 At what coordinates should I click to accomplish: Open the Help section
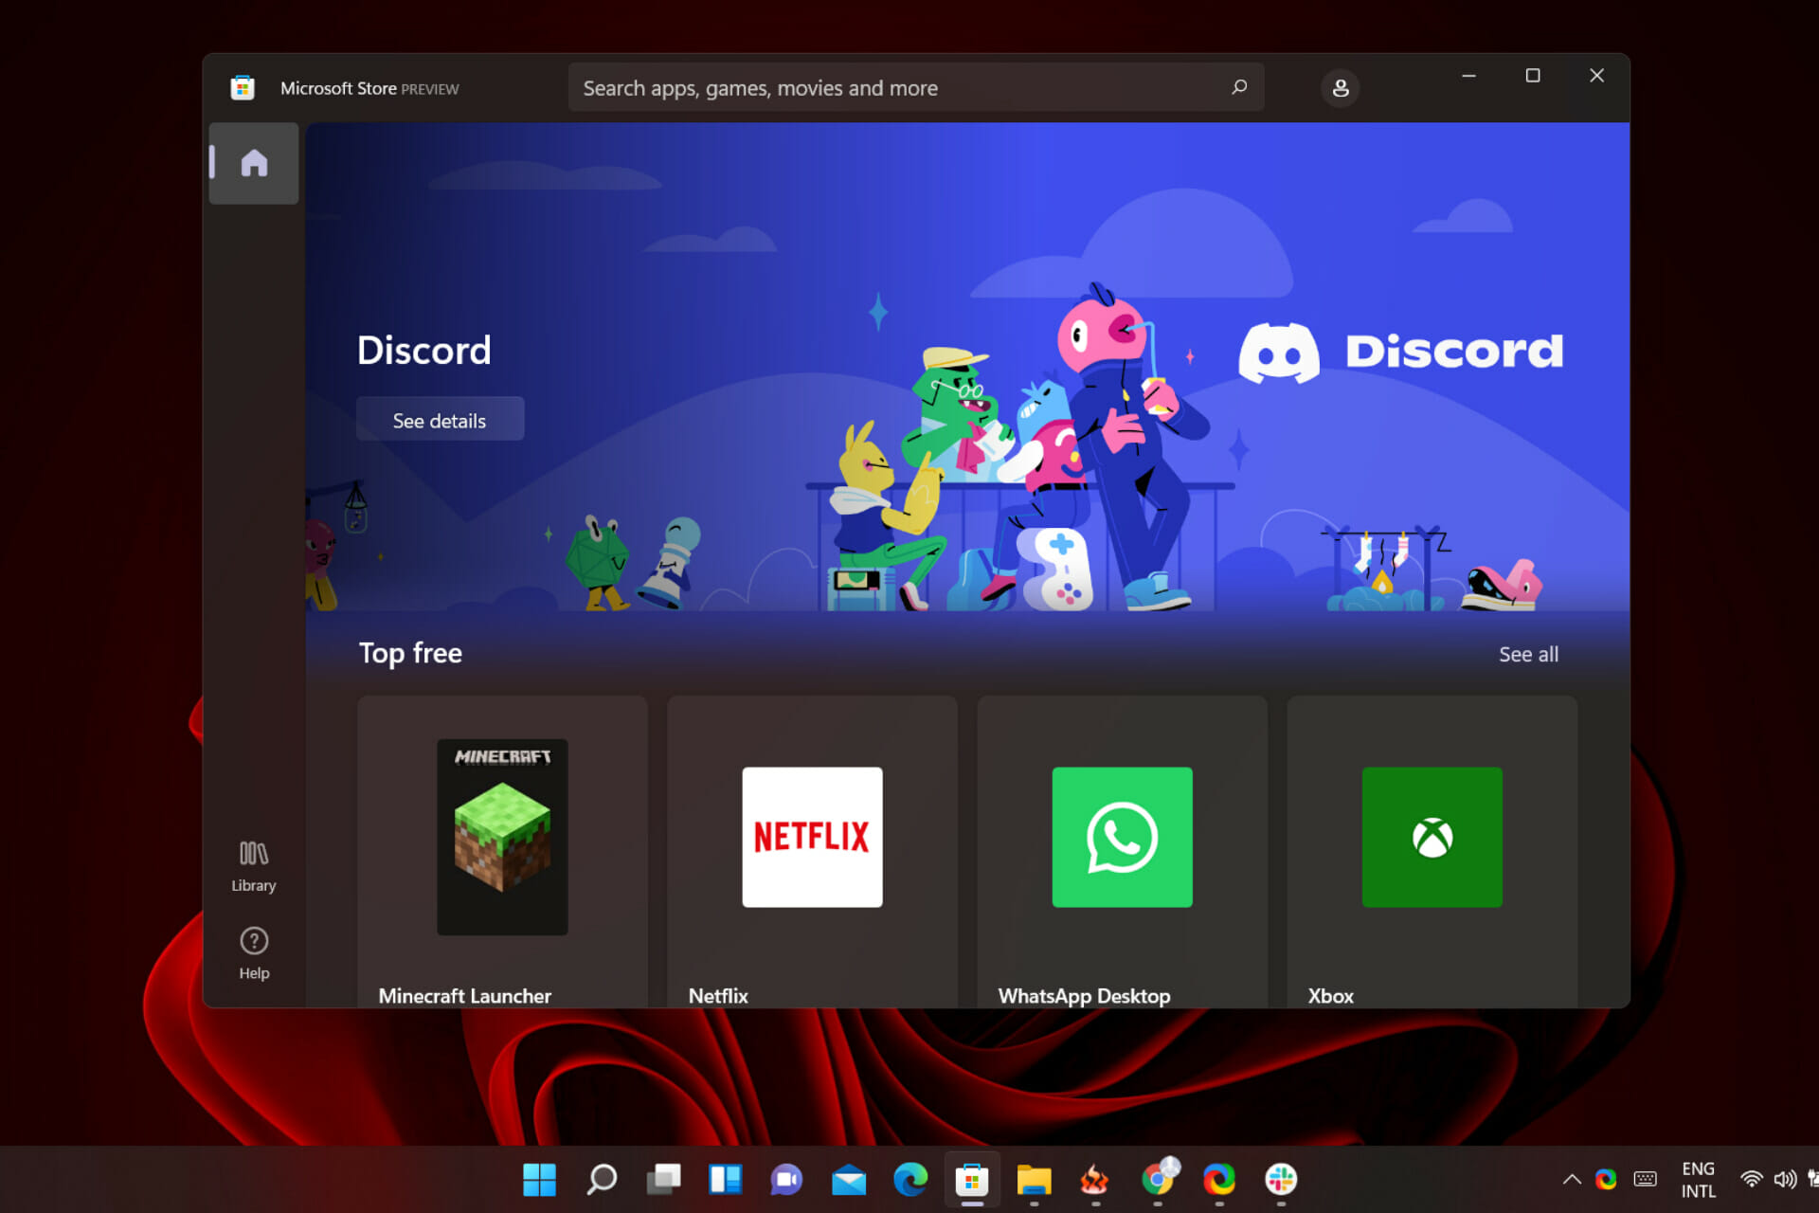point(254,953)
